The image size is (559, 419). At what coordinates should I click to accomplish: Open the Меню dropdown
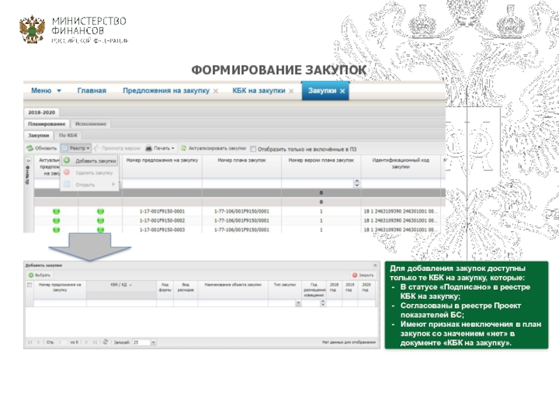[46, 91]
